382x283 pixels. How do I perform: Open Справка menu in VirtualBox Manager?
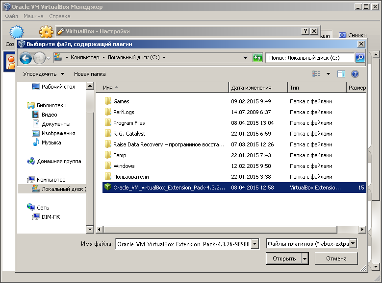60,16
